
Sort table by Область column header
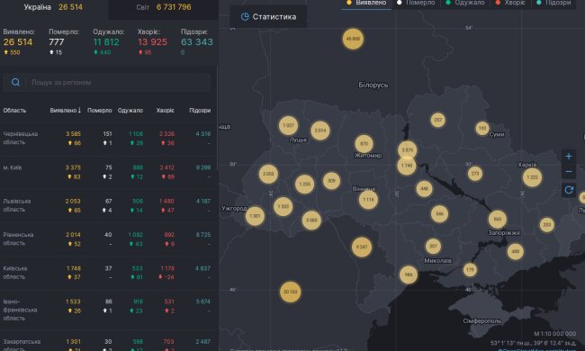[14, 111]
